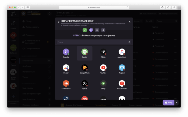Jump to step 4 indicator circle
The image size is (188, 117).
(103, 30)
